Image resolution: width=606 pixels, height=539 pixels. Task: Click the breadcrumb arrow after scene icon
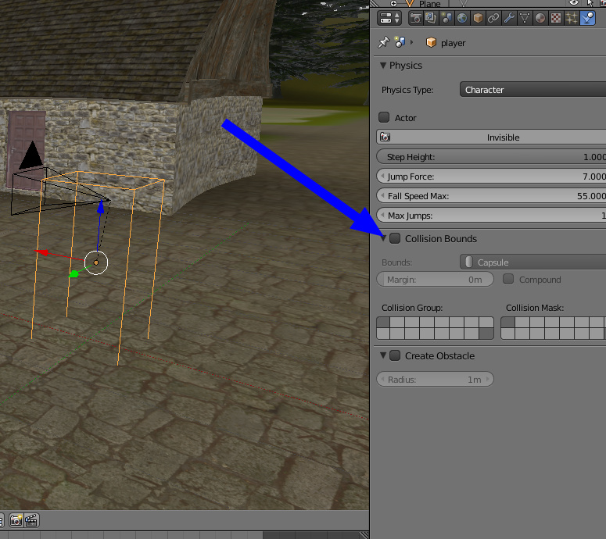(411, 42)
